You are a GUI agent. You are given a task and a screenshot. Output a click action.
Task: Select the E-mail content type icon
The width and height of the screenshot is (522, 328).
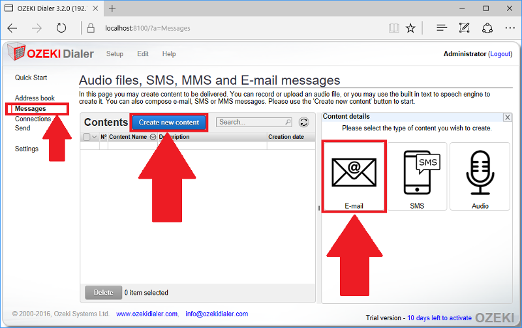click(354, 175)
